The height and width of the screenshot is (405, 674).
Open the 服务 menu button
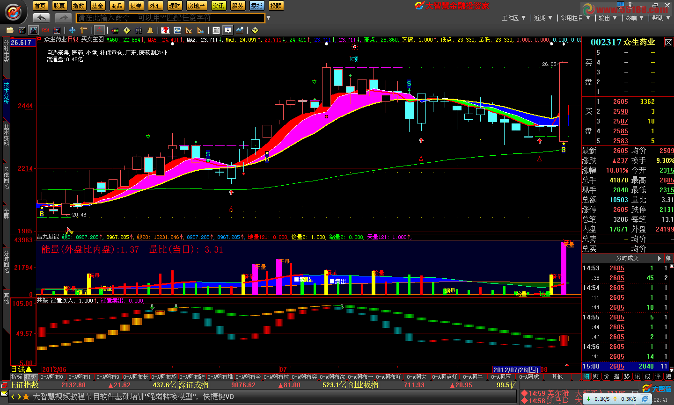click(238, 6)
